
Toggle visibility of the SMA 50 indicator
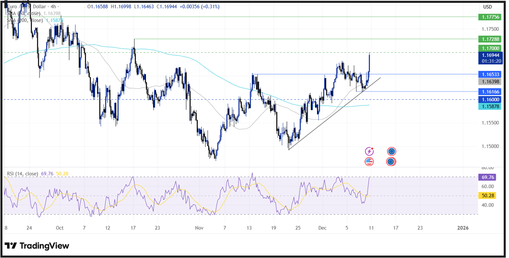click(22, 13)
